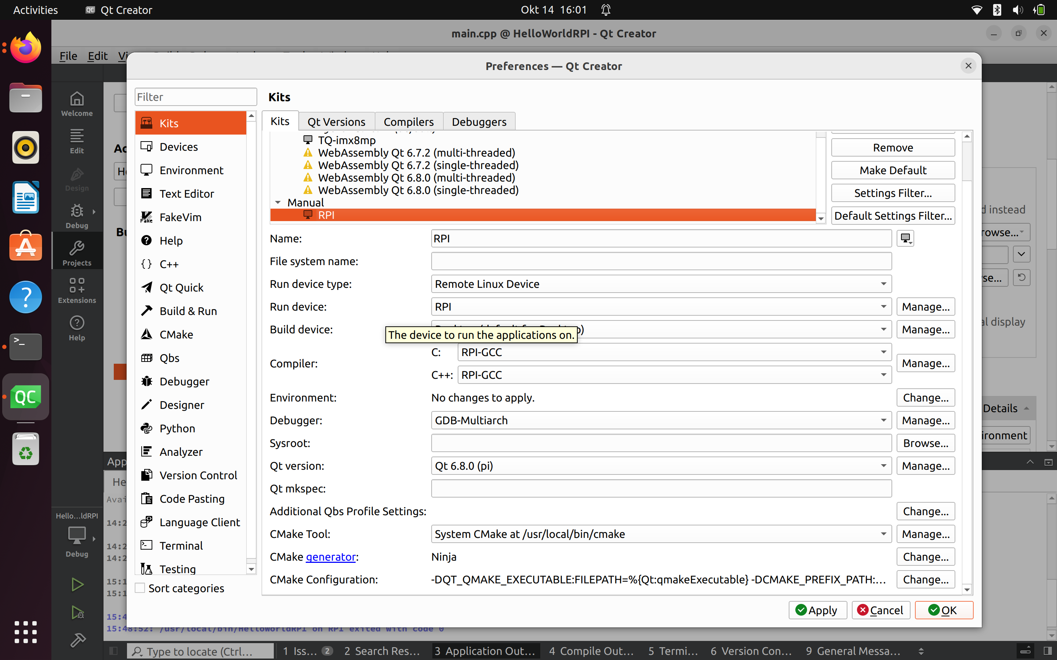Open Settings Filter... button
This screenshot has width=1057, height=660.
coord(893,193)
